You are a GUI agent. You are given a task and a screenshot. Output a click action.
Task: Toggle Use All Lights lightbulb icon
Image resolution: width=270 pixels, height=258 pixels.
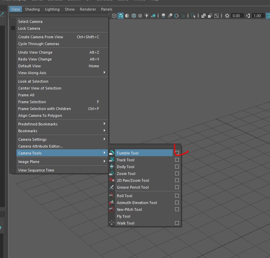pyautogui.click(x=147, y=16)
